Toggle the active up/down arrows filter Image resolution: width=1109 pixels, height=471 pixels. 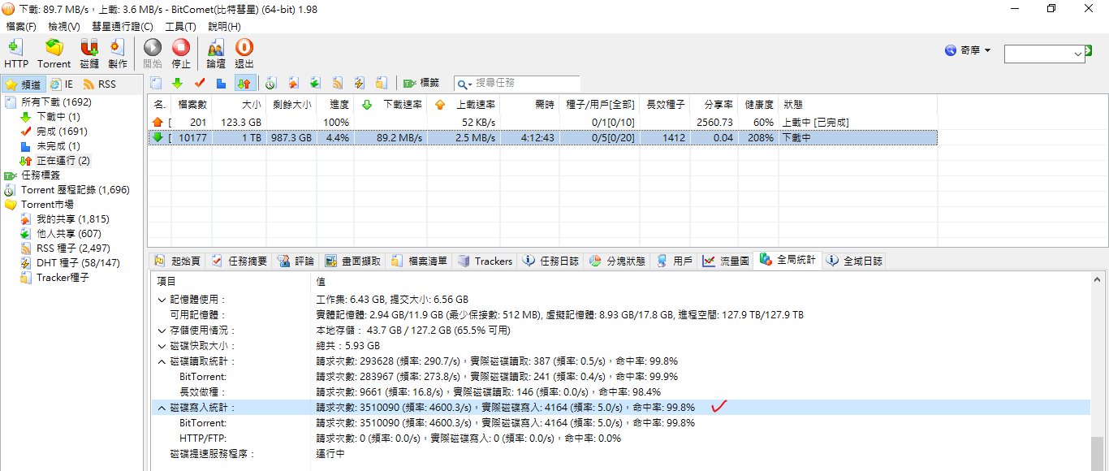tap(244, 83)
